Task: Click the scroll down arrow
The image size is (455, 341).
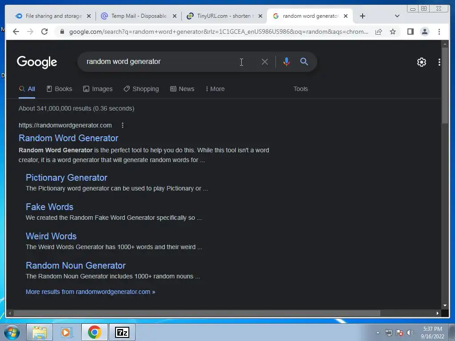Action: click(445, 305)
